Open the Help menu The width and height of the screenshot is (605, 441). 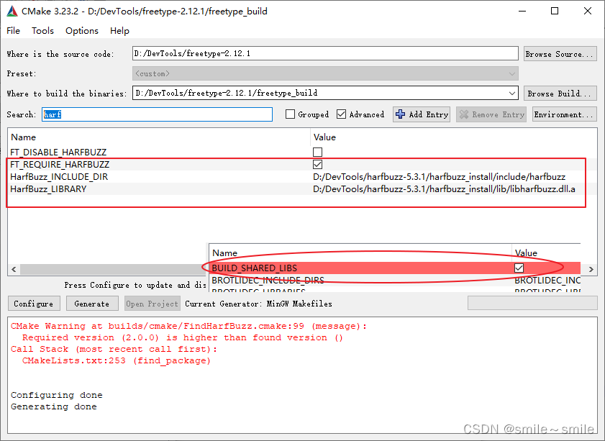(x=119, y=31)
